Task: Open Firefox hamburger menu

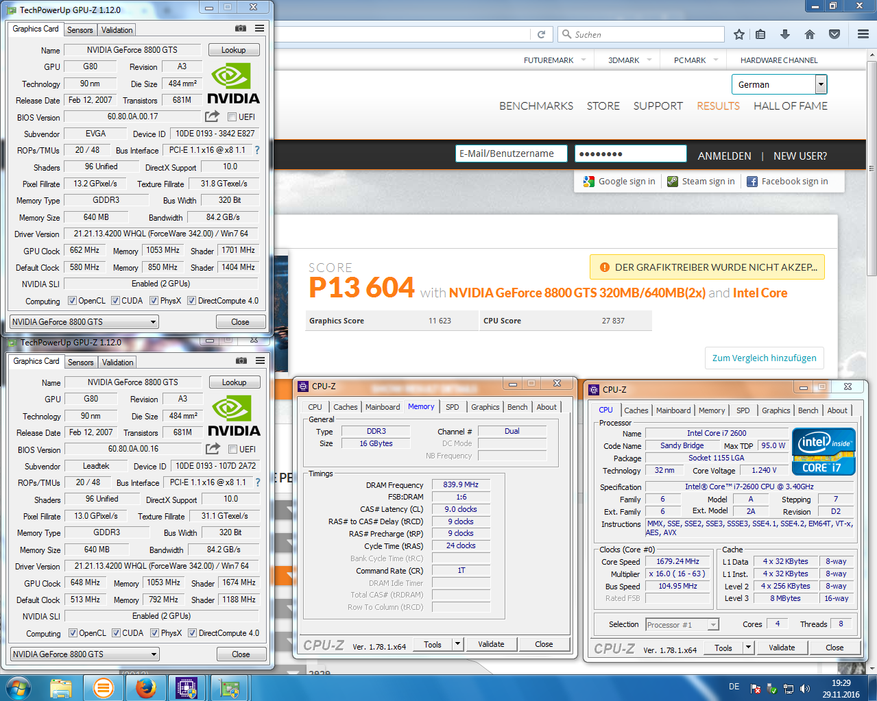Action: point(863,34)
